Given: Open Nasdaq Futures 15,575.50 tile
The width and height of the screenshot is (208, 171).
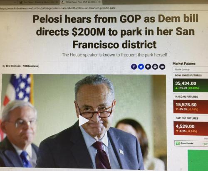Looking at the screenshot, I should tap(191, 107).
